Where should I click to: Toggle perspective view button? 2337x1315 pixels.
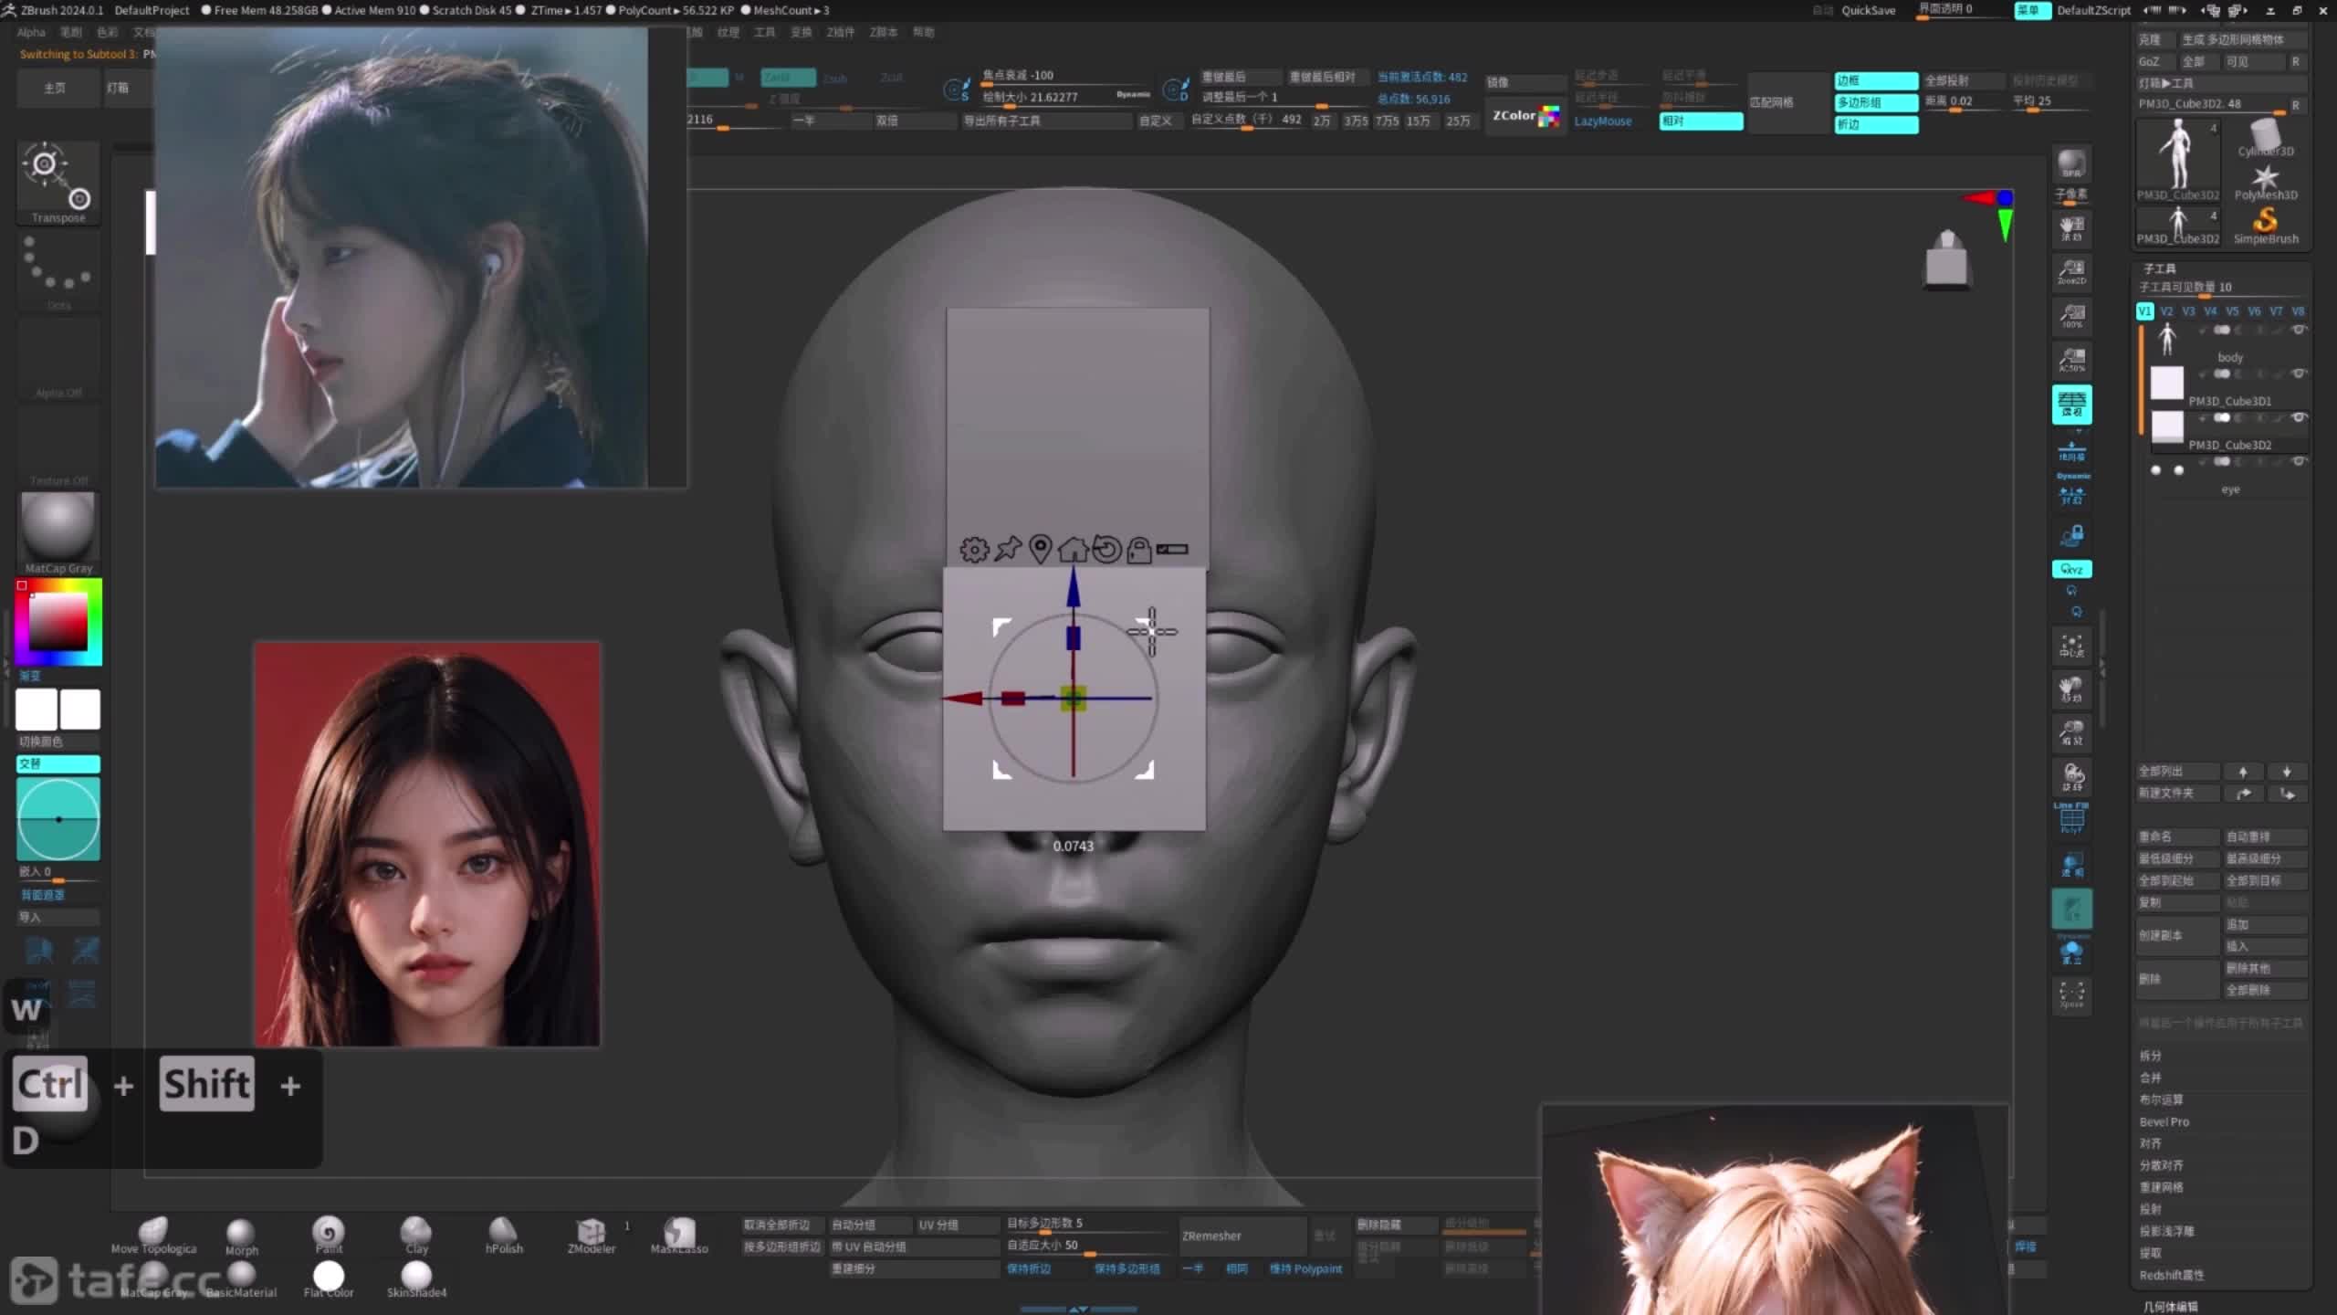[x=2071, y=405]
